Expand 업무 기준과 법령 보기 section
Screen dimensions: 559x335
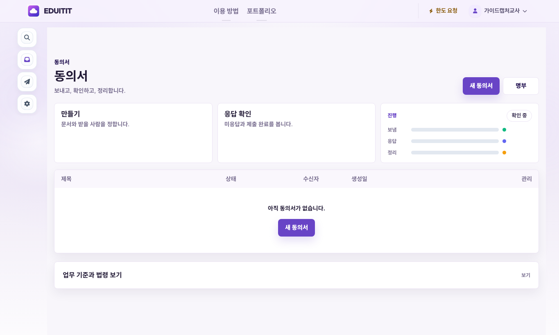coord(296,275)
